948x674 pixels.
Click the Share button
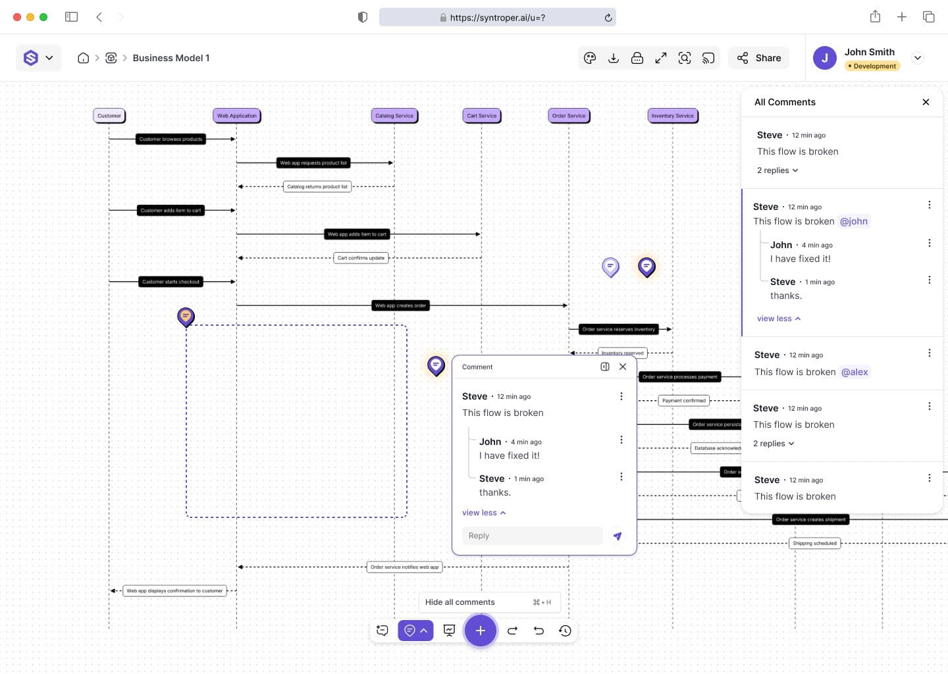point(759,58)
